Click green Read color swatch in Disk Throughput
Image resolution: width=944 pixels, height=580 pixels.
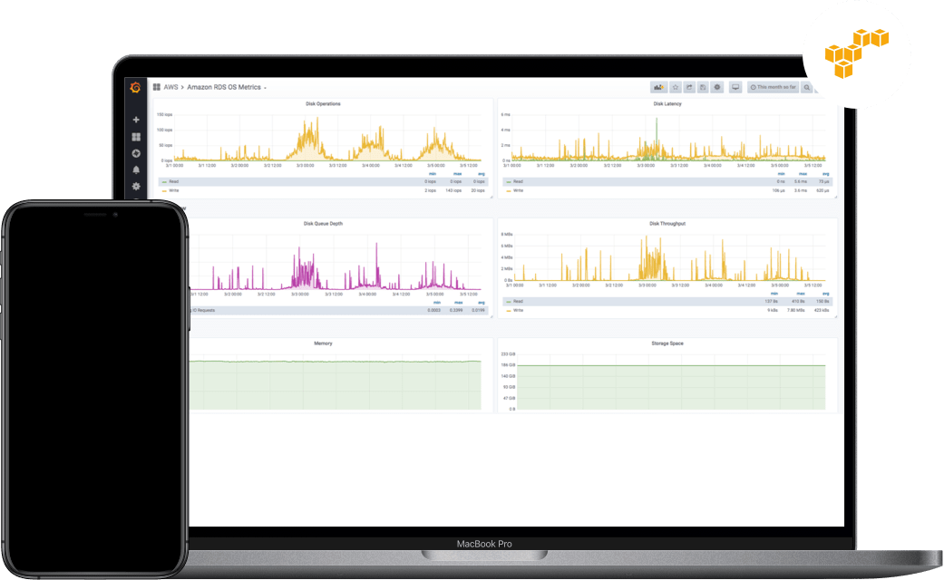pyautogui.click(x=509, y=302)
